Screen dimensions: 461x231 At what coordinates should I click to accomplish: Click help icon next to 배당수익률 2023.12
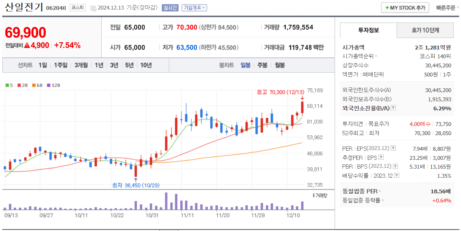tap(397, 175)
